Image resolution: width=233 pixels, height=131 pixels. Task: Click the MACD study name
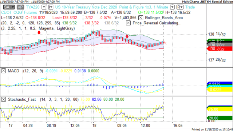[x=13, y=71]
